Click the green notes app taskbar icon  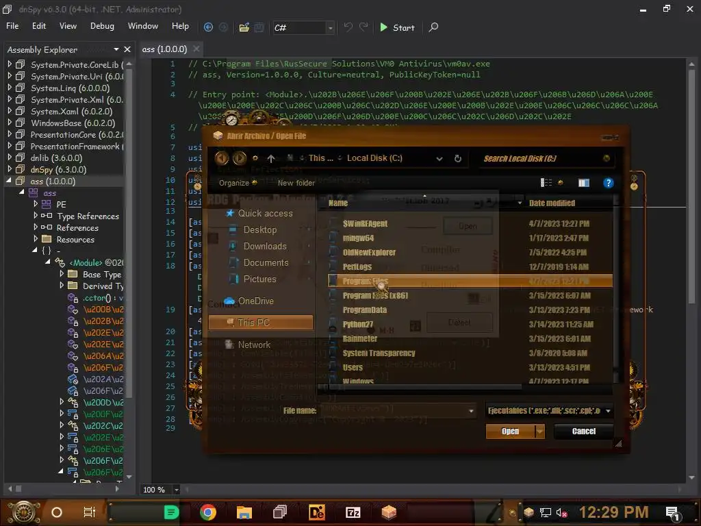[171, 512]
